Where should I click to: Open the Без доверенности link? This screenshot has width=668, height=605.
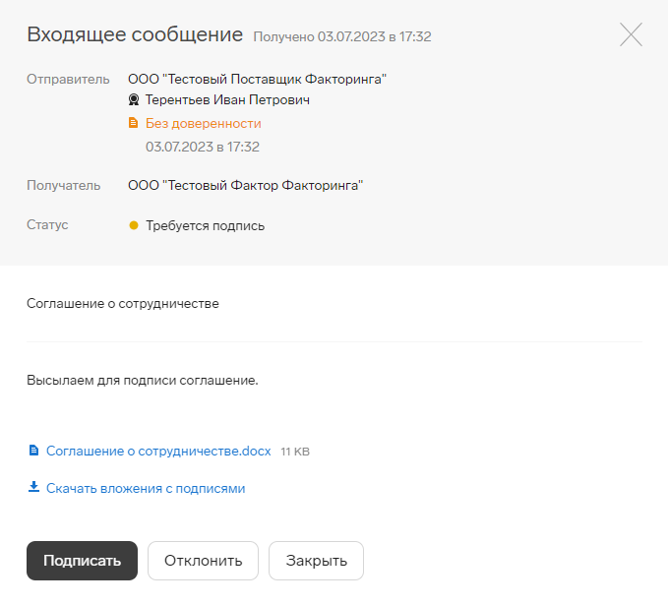[x=204, y=124]
